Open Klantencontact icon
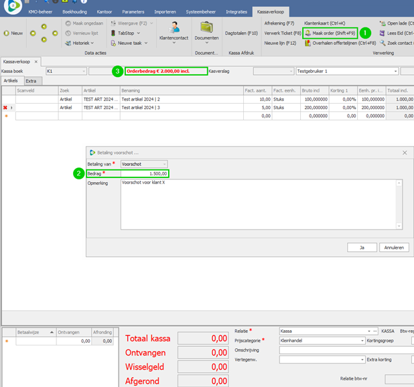The width and height of the screenshot is (414, 387). pos(174,27)
